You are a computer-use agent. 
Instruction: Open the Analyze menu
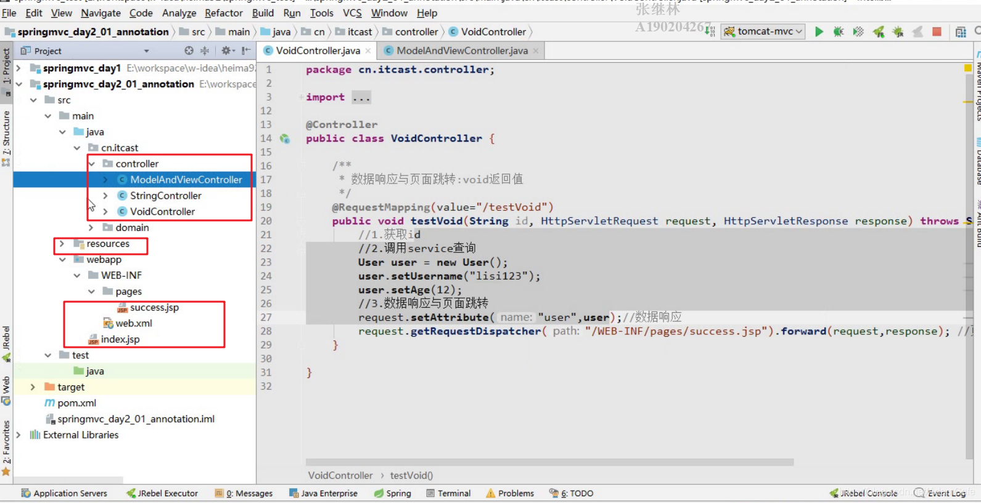click(x=179, y=12)
